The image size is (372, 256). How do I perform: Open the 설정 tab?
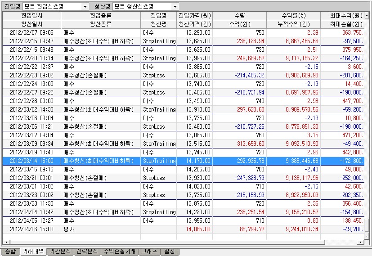(x=169, y=252)
